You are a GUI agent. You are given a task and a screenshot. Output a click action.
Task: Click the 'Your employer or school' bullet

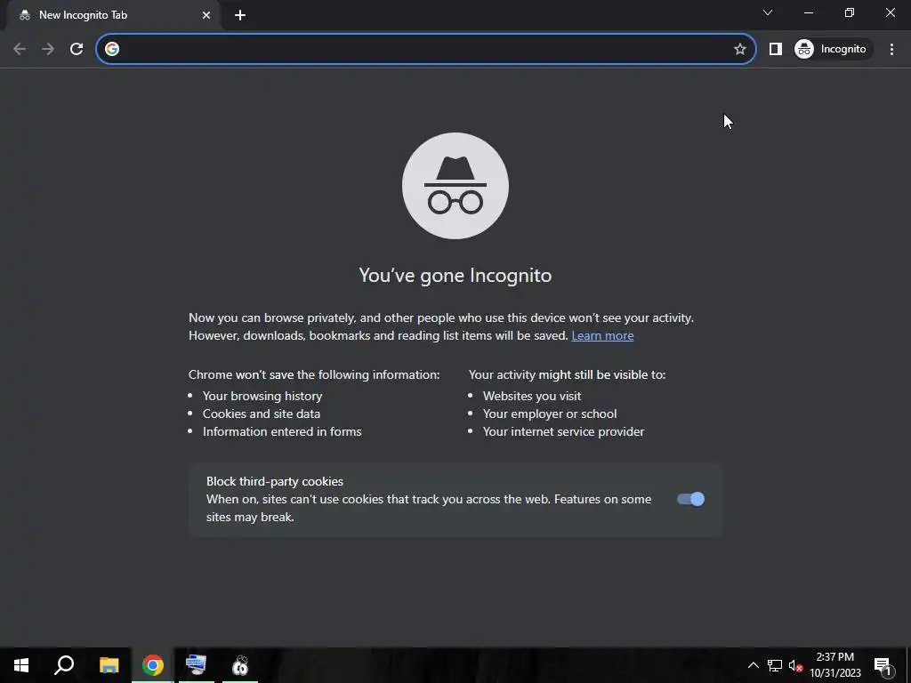tap(550, 414)
